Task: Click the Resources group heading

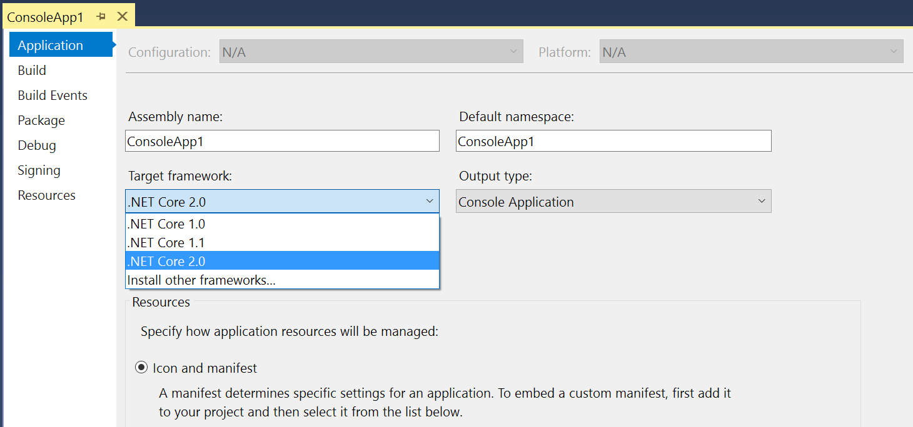Action: (x=161, y=302)
